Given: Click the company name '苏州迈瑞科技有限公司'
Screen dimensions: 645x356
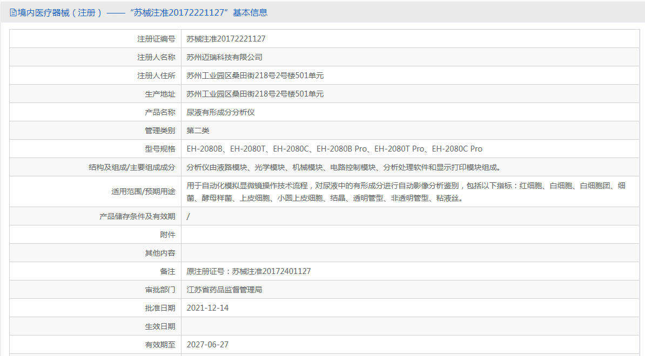Looking at the screenshot, I should coord(224,58).
